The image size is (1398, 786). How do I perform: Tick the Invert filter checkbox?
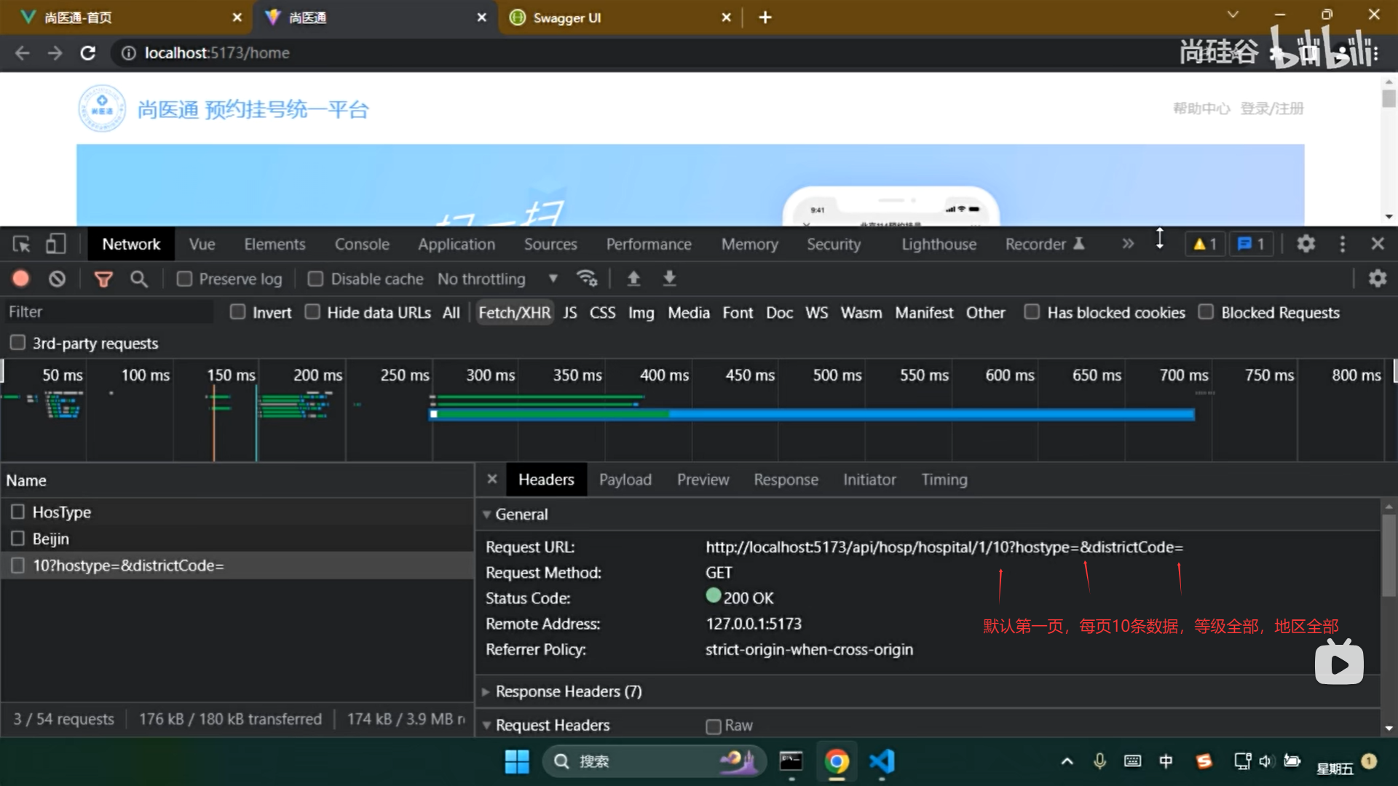237,312
